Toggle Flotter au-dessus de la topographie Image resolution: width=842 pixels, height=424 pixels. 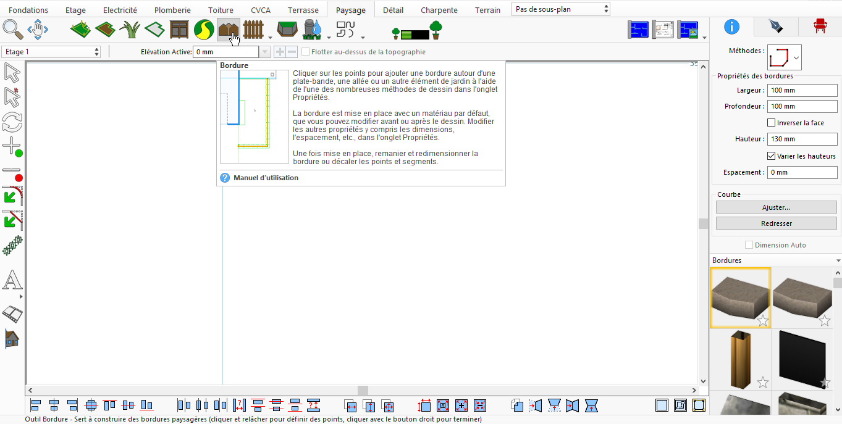pyautogui.click(x=305, y=52)
